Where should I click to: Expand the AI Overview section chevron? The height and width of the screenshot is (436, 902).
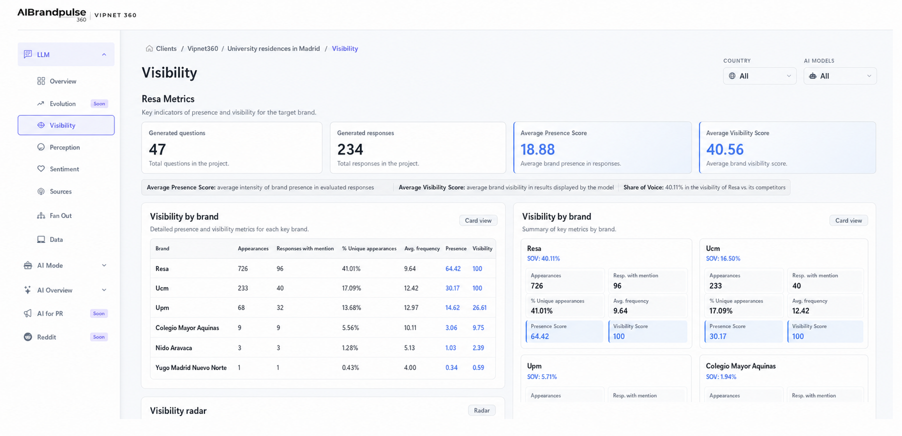[104, 290]
